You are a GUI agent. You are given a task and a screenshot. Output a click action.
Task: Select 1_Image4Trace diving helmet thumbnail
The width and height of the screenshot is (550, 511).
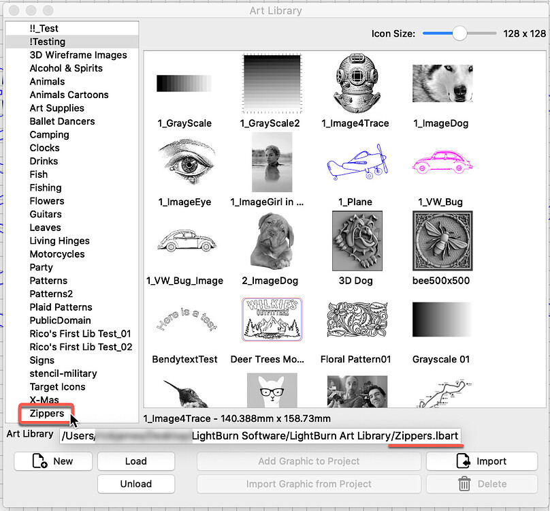[357, 83]
